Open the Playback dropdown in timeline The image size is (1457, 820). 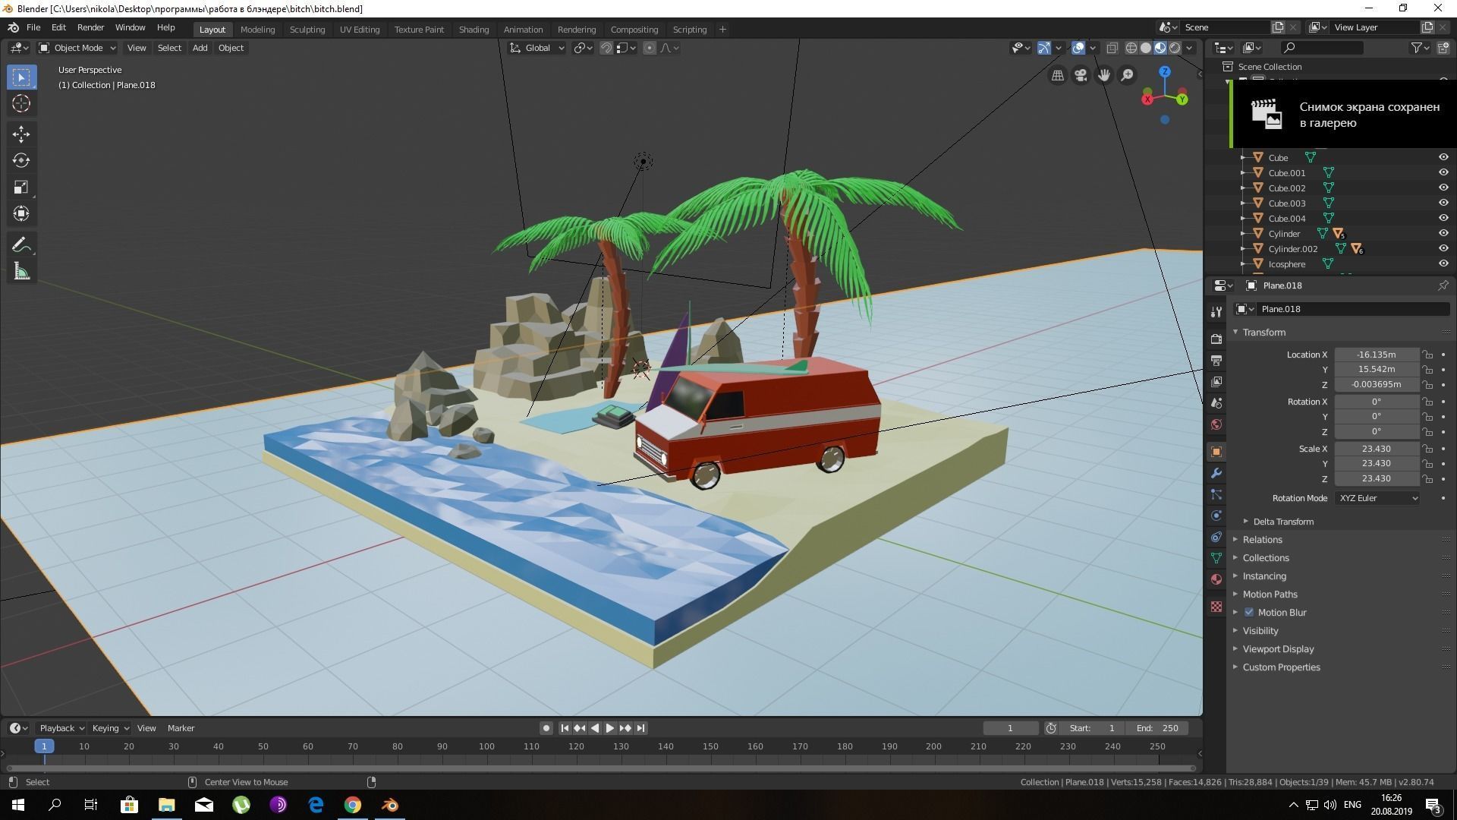pyautogui.click(x=61, y=728)
